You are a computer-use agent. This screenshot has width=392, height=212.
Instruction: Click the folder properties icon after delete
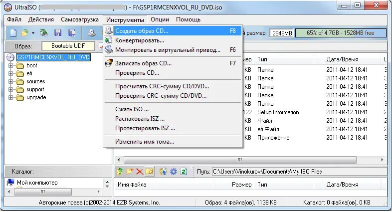150,172
